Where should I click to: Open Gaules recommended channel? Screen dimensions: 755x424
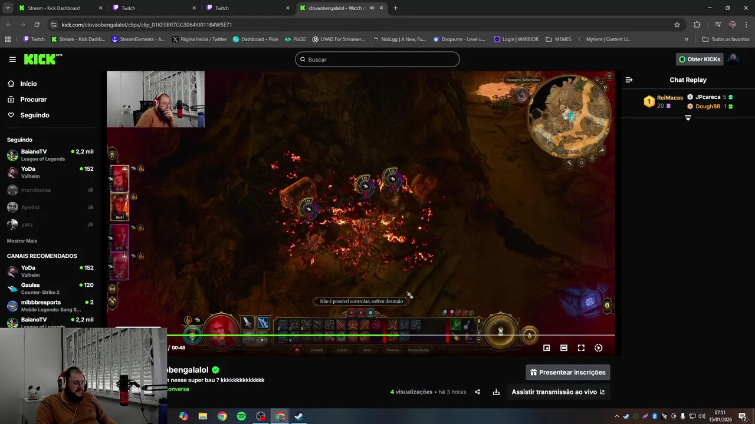50,289
